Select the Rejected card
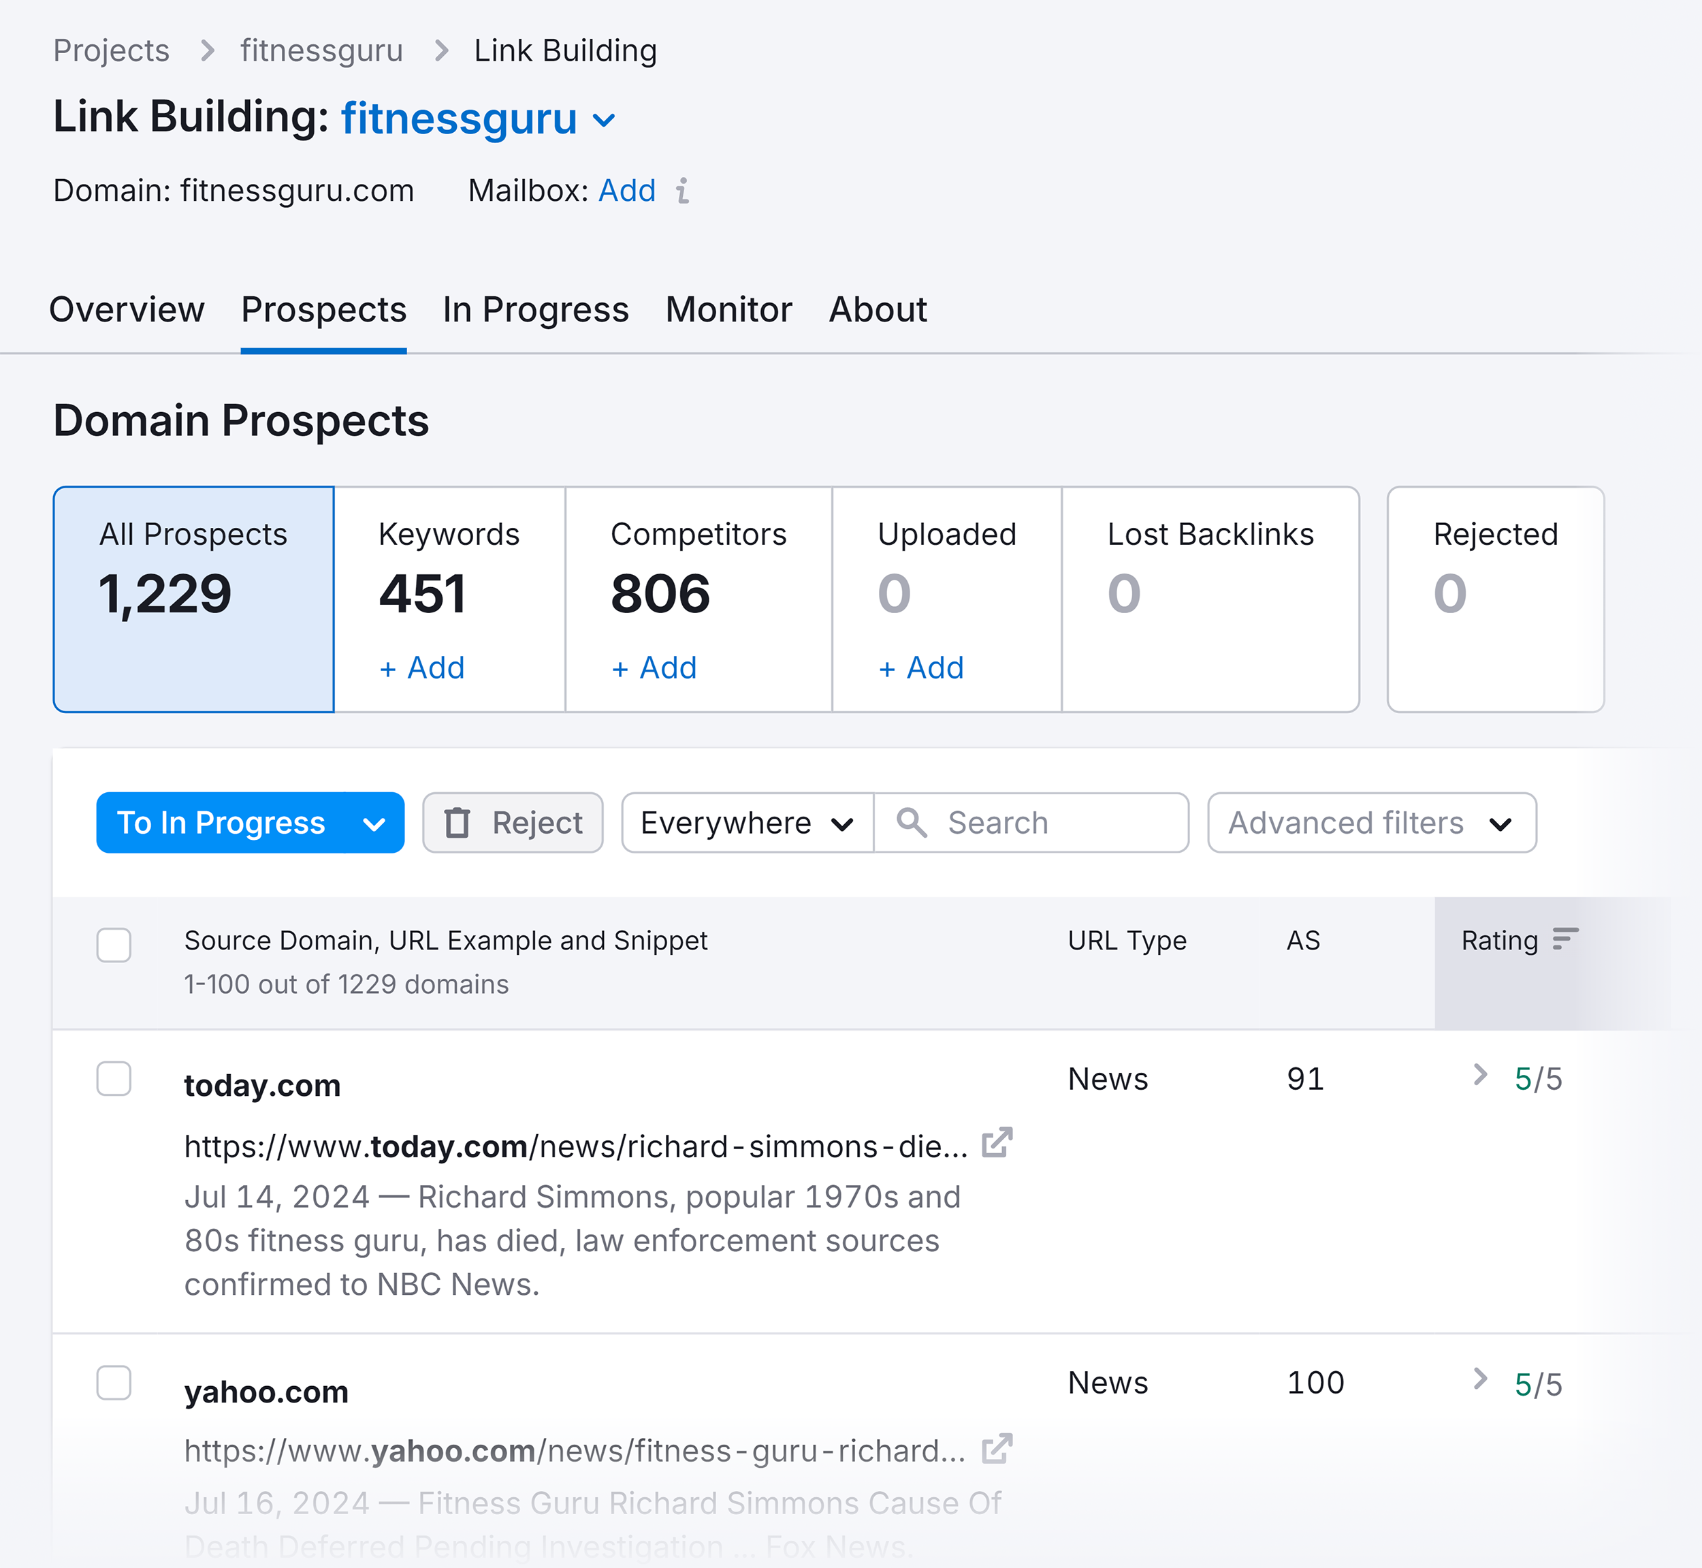 (x=1495, y=599)
